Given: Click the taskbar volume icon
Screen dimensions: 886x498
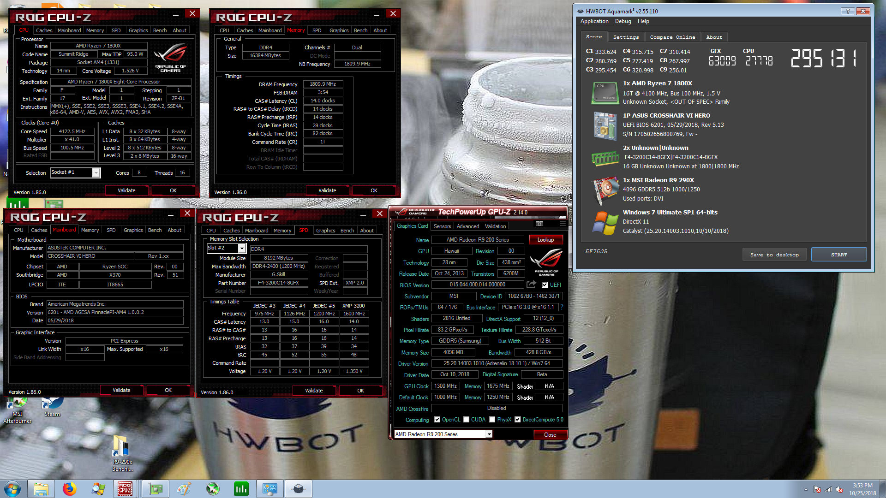Looking at the screenshot, I should coord(839,489).
